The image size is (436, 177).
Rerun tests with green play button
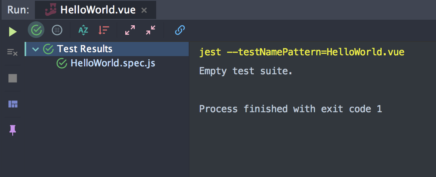(13, 31)
